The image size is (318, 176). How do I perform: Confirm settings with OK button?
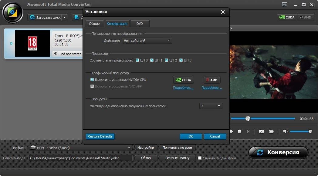tap(191, 136)
